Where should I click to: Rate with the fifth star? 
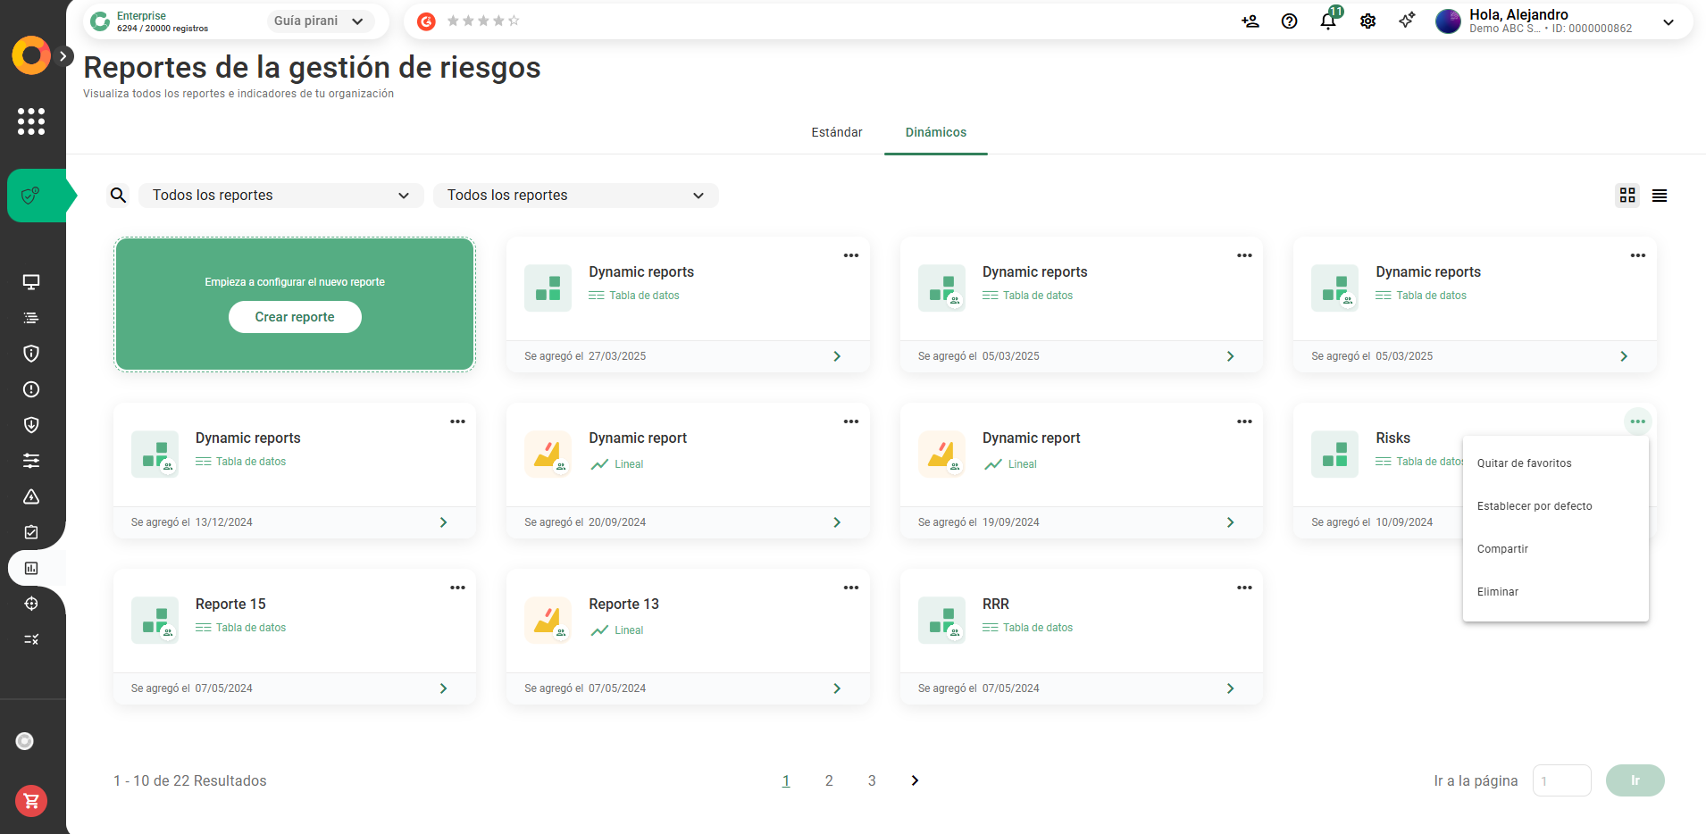514,21
